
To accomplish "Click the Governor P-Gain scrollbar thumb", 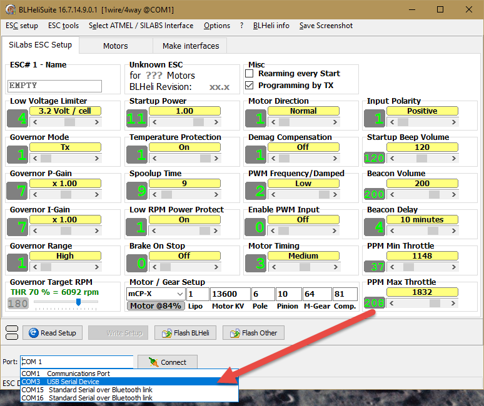I will tap(66, 194).
